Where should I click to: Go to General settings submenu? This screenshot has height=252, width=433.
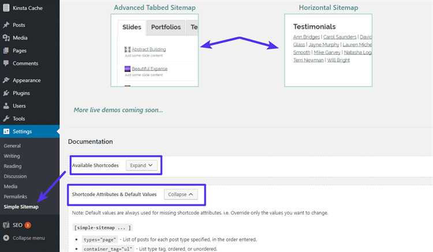(x=12, y=146)
